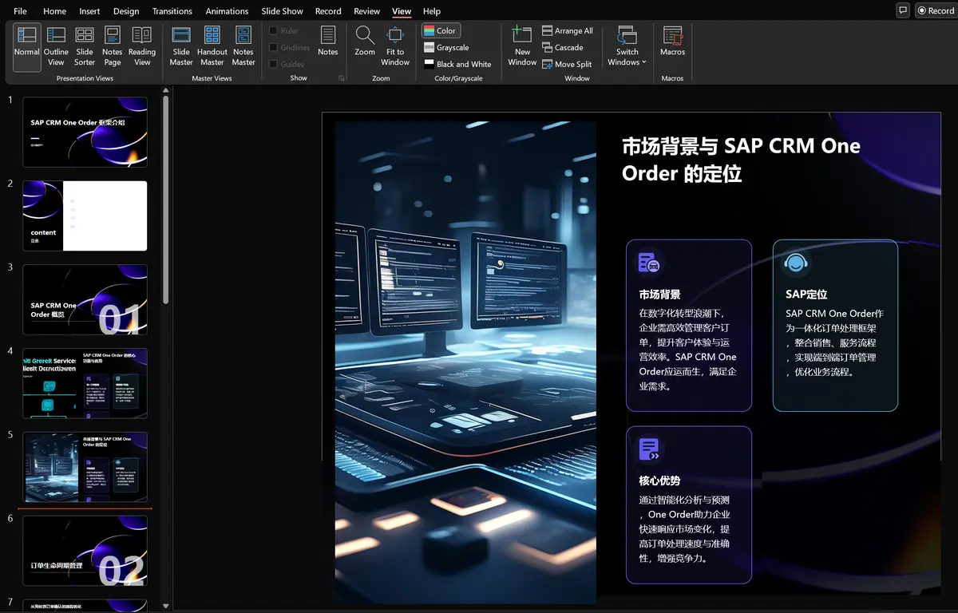Click the Record button at top right
The image size is (958, 613).
pyautogui.click(x=936, y=10)
